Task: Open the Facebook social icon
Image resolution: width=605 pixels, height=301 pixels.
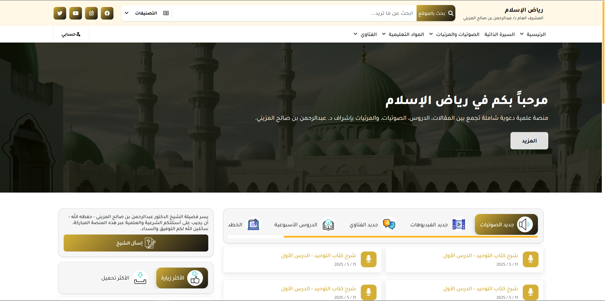Action: coord(107,13)
